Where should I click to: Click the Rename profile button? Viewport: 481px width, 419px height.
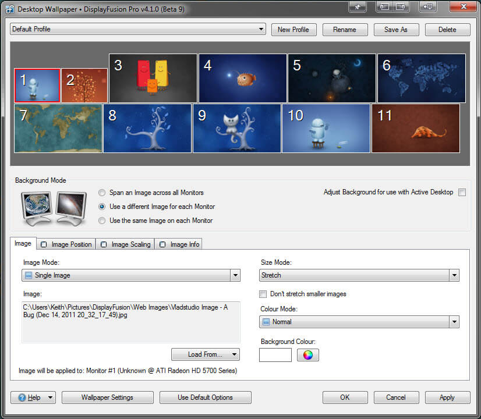(x=345, y=30)
